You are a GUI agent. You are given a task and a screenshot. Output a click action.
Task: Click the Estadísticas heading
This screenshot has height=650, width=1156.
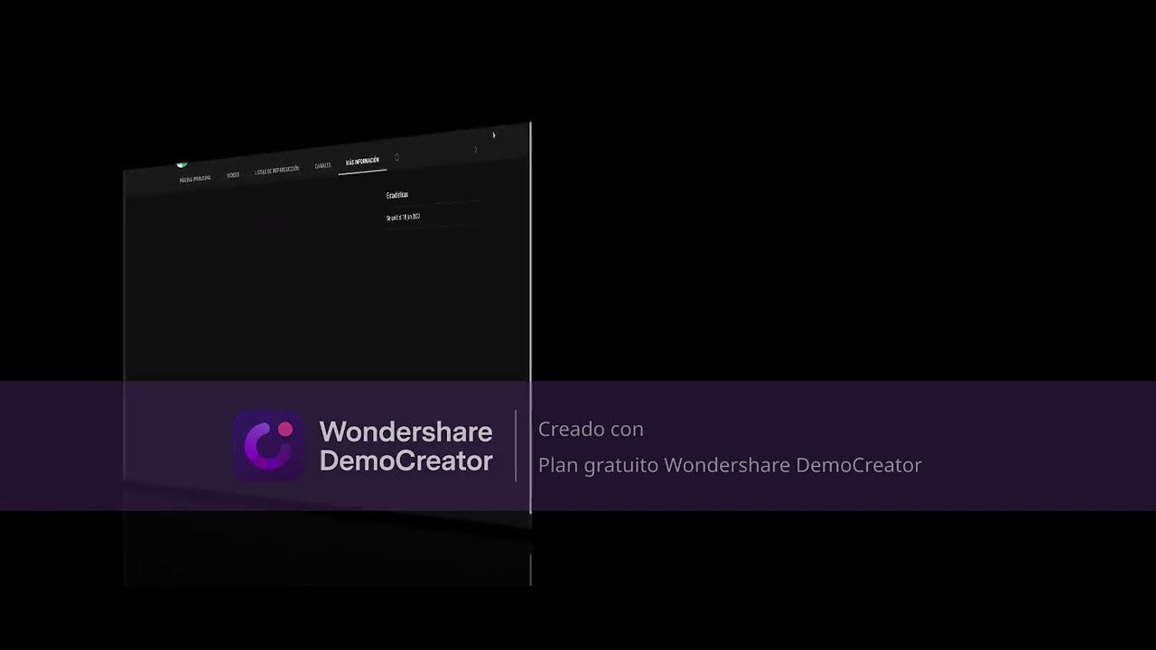(x=397, y=195)
